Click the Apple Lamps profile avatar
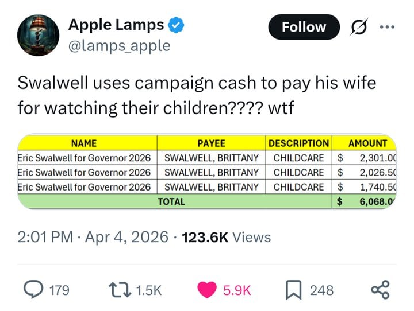This screenshot has height=311, width=414. pos(37,36)
